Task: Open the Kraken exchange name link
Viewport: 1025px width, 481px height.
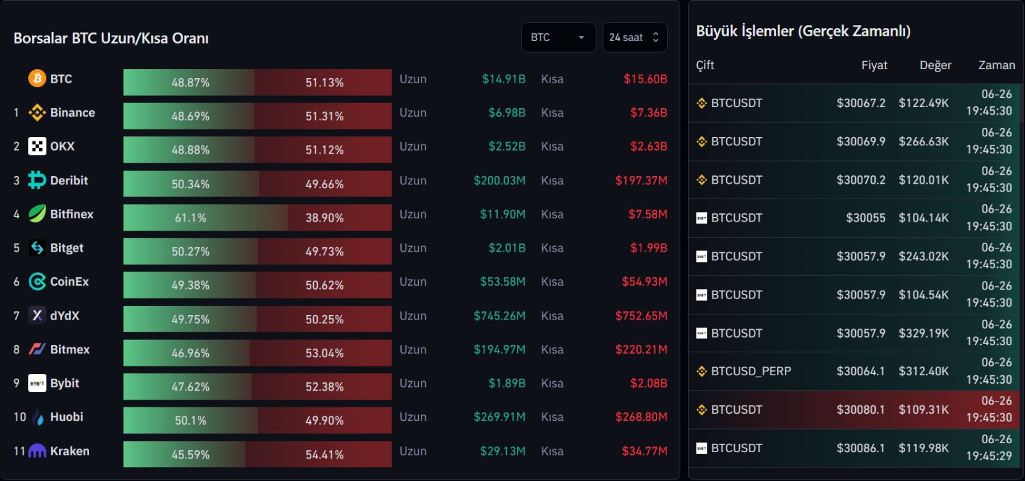Action: click(70, 451)
